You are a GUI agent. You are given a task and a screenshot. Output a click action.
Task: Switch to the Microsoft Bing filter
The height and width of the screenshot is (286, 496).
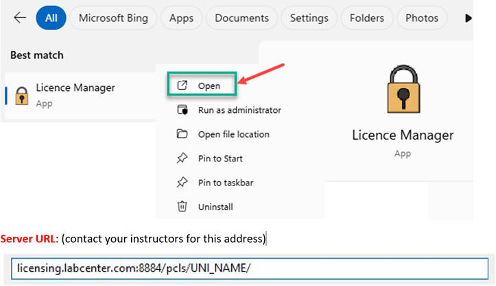pyautogui.click(x=113, y=18)
